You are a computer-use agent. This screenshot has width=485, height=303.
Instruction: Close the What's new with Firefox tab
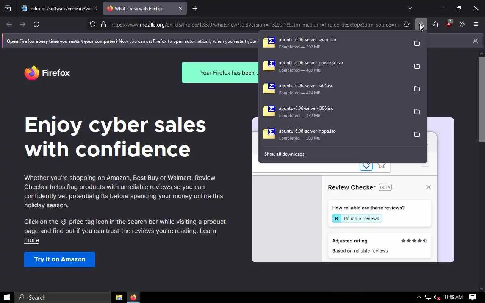(180, 8)
